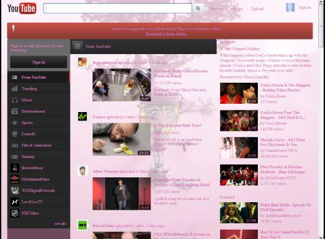Open the RussiaToday uploader name link
Screen dimensions: 325x239
(103, 226)
